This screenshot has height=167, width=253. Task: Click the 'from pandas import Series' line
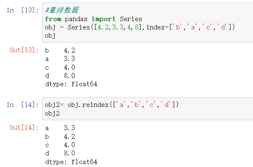click(x=93, y=19)
